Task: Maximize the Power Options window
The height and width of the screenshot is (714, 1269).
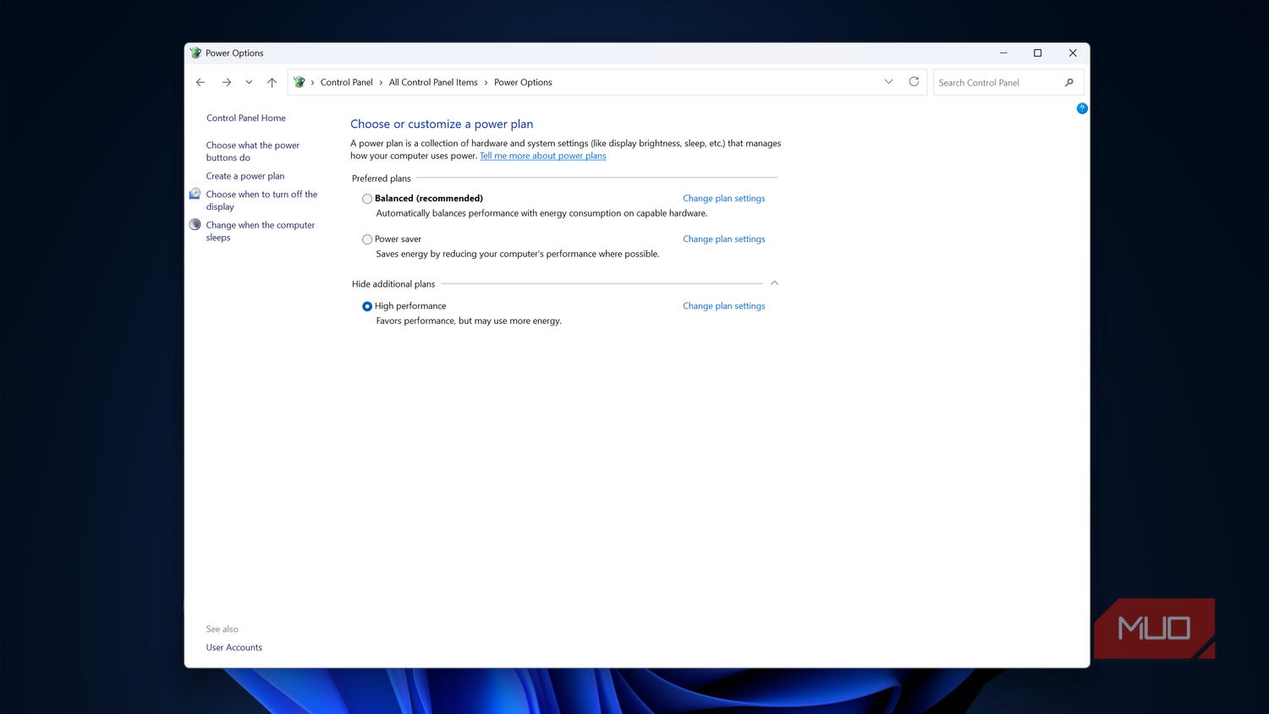Action: pos(1038,52)
